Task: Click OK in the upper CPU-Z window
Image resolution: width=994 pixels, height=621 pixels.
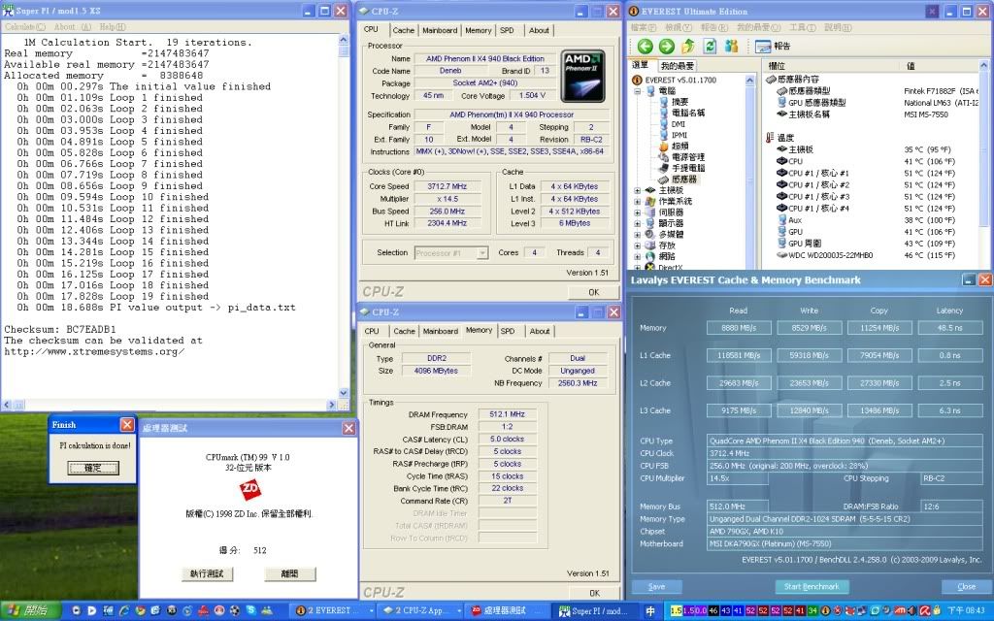Action: 593,292
